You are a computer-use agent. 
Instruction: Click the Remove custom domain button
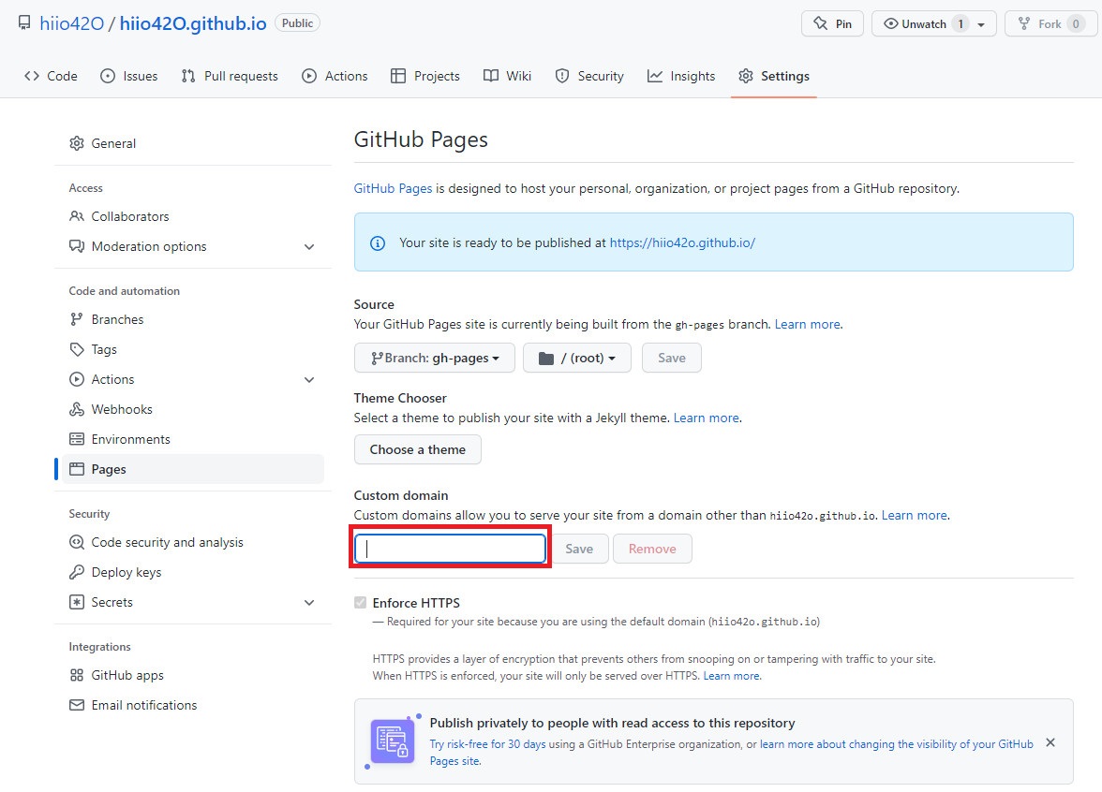[x=652, y=549]
